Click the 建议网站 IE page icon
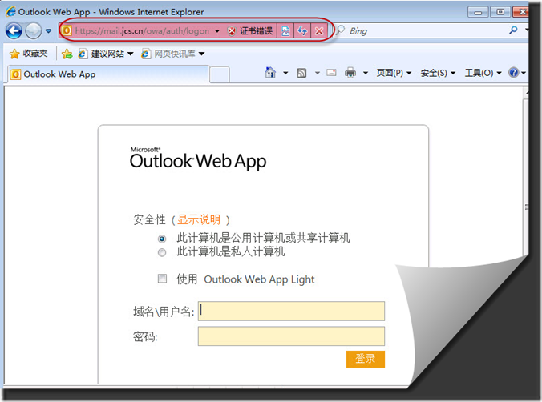This screenshot has height=402, width=542. (83, 54)
